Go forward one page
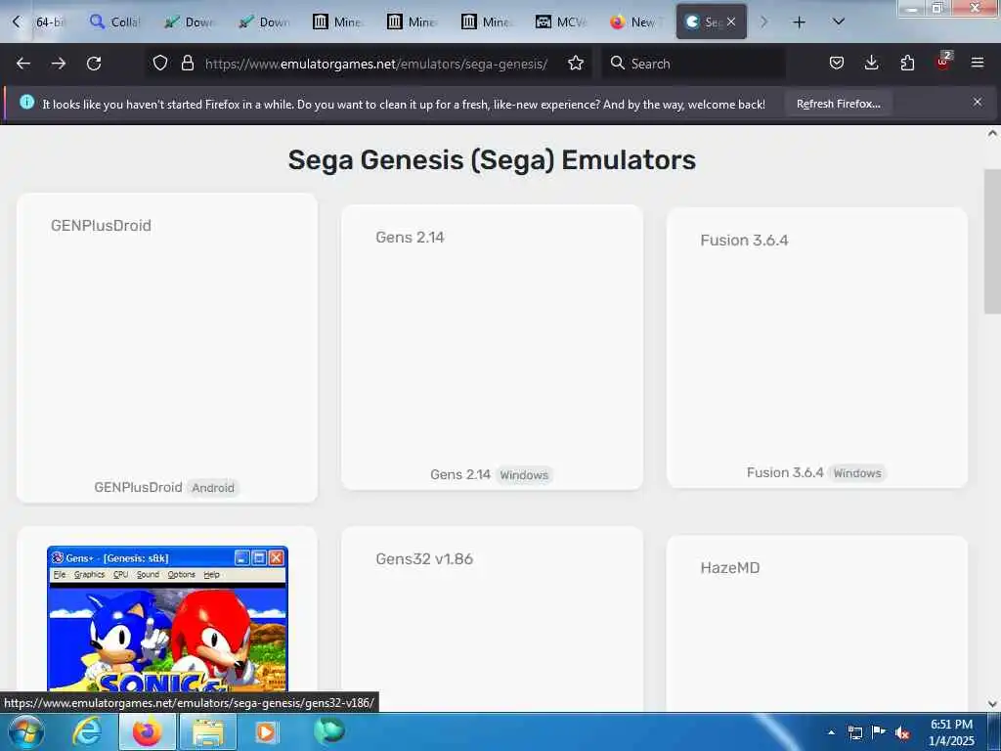 coord(59,64)
